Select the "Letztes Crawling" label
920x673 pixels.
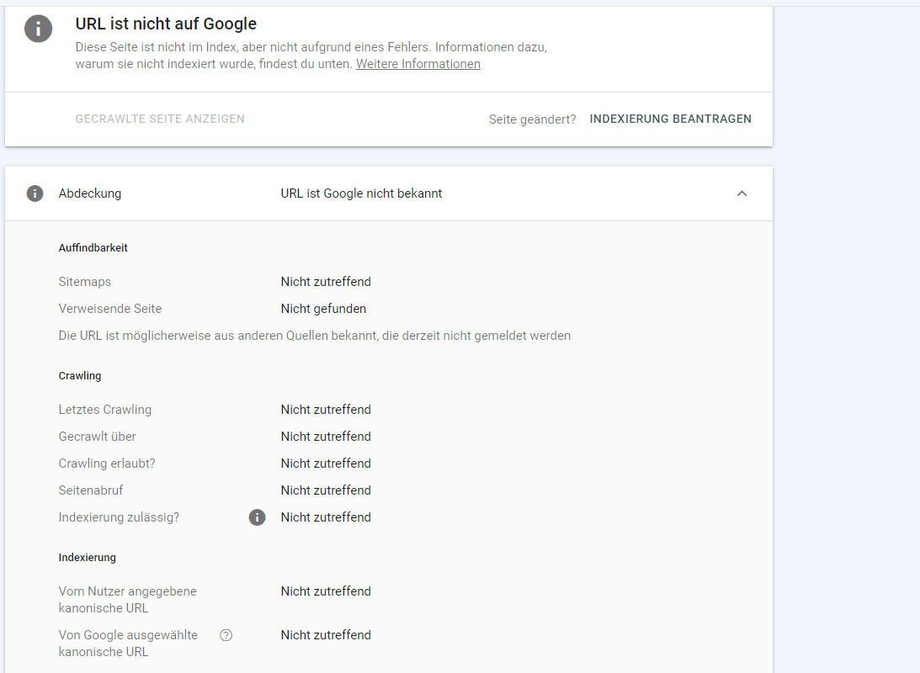click(105, 410)
